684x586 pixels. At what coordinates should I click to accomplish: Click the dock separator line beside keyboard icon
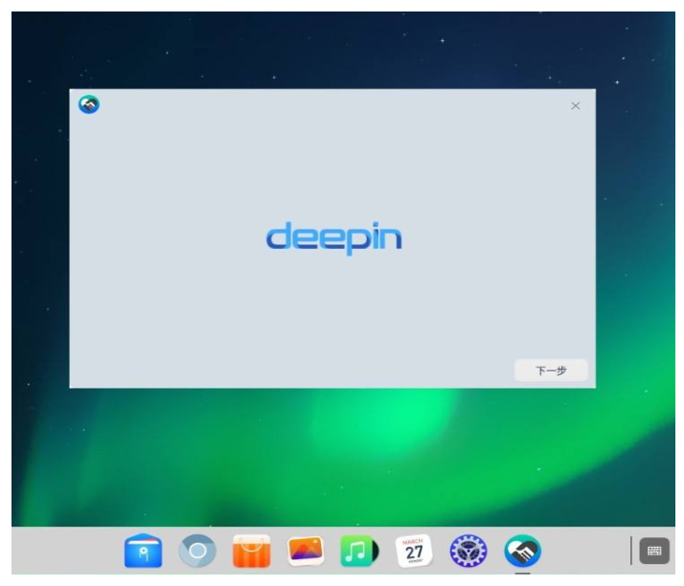(631, 551)
